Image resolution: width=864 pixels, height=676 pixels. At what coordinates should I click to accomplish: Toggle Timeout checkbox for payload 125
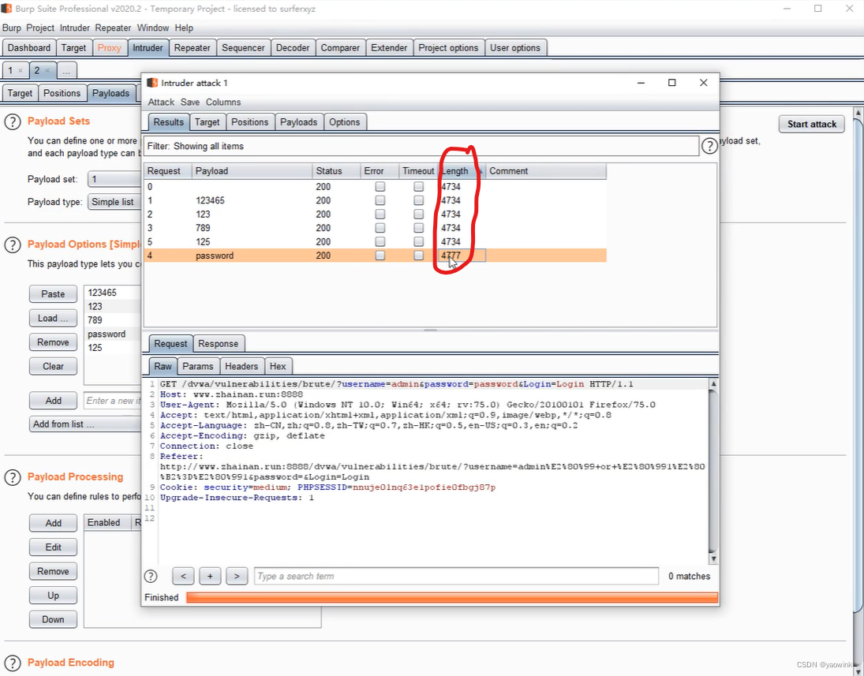click(419, 242)
